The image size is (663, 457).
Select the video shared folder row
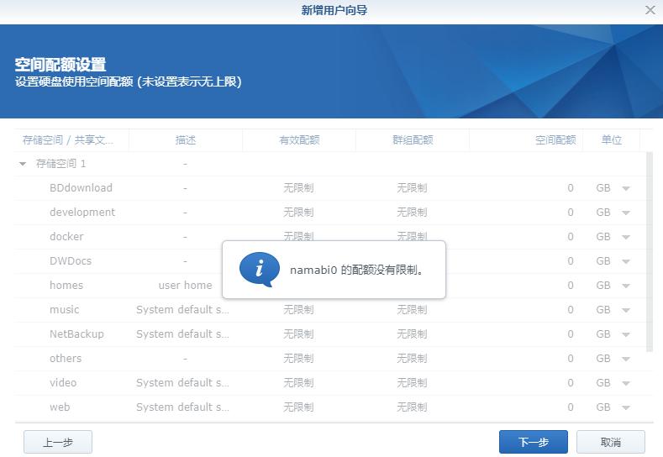coord(330,382)
